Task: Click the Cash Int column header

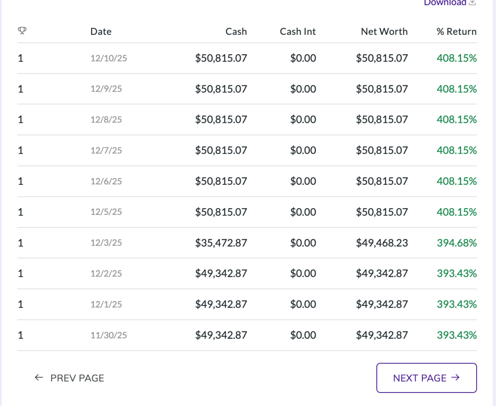Action: 297,31
